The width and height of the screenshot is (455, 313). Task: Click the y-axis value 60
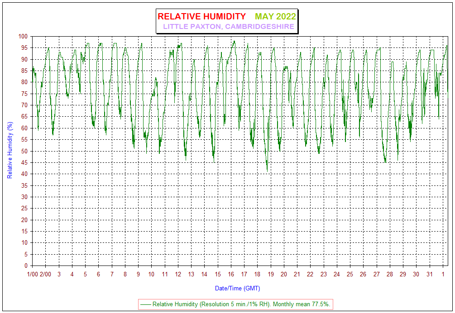pyautogui.click(x=24, y=128)
